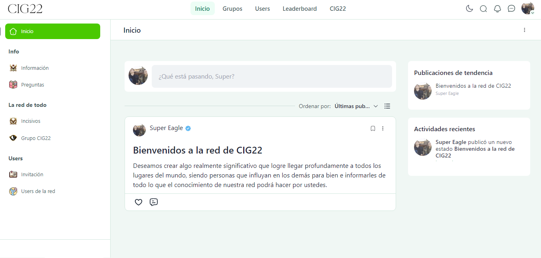Open the Leaderboard tab
Image resolution: width=541 pixels, height=258 pixels.
[x=300, y=9]
